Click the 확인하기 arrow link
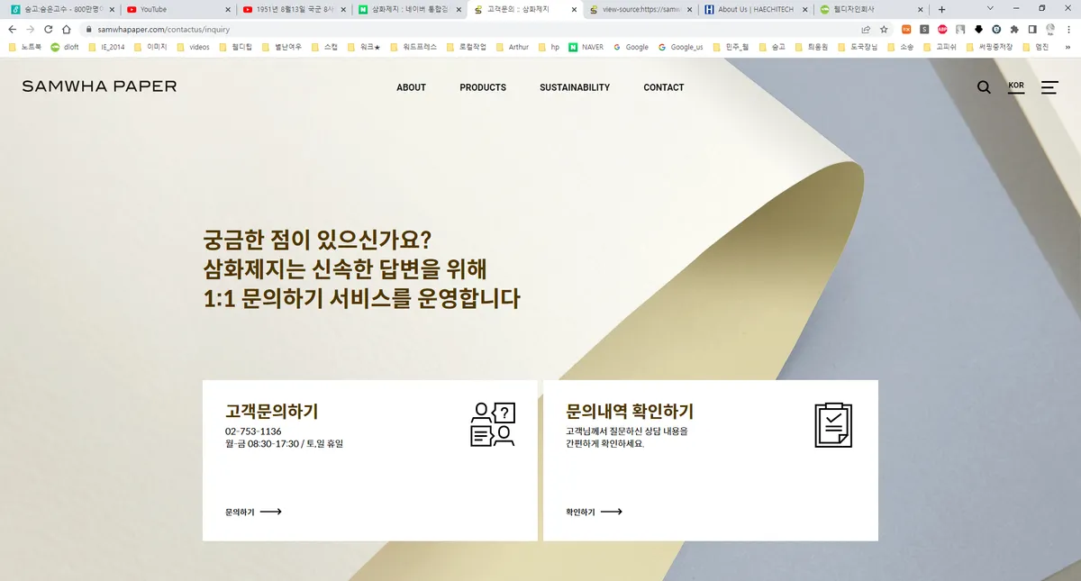This screenshot has height=581, width=1081. 594,512
